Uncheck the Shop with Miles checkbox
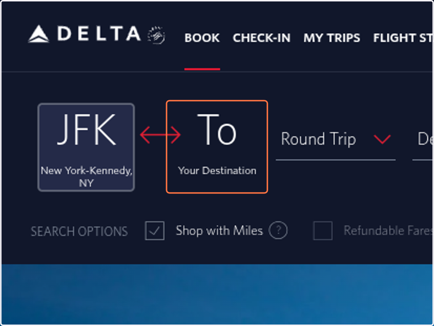This screenshot has width=434, height=326. click(155, 231)
